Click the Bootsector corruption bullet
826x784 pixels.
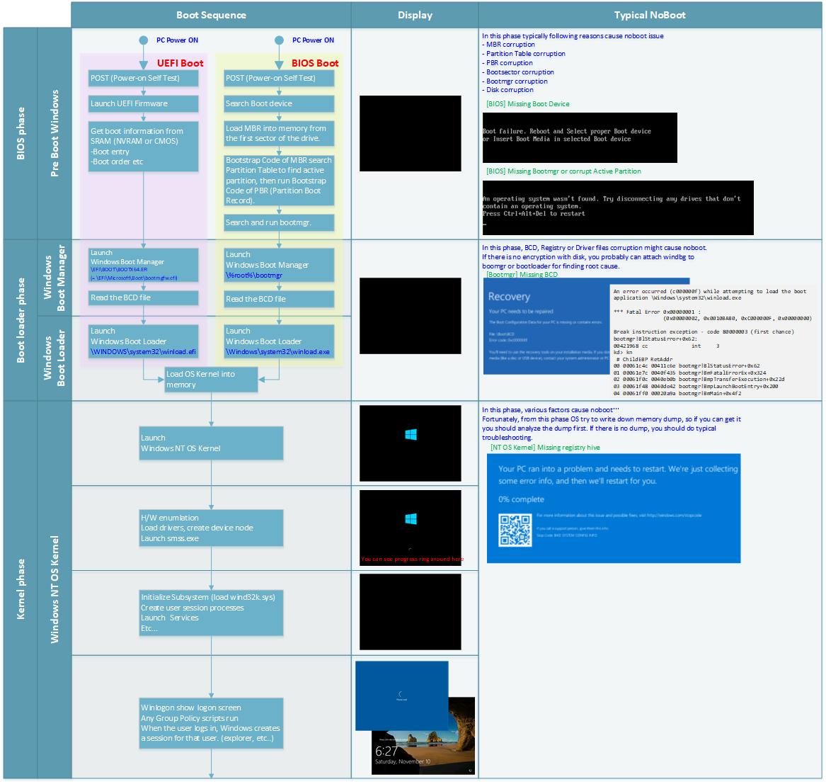[518, 72]
